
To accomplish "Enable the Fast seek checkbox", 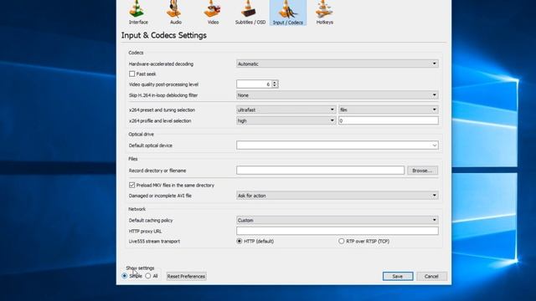I will [x=132, y=74].
